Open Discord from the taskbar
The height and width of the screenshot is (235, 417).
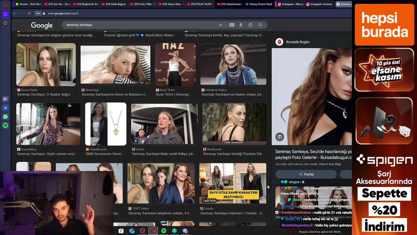coord(185,231)
